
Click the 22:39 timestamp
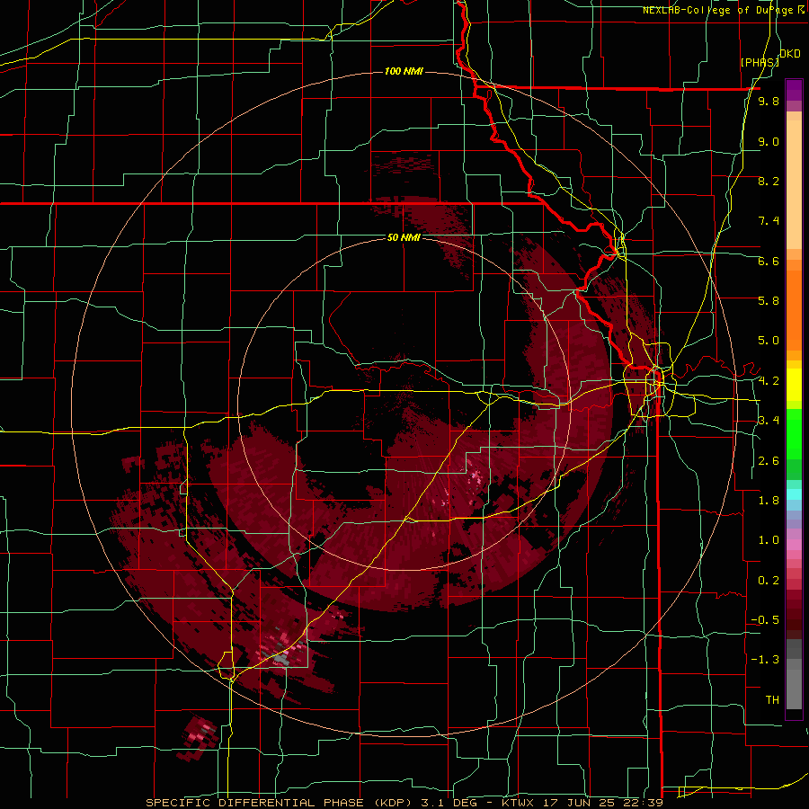pos(645,803)
